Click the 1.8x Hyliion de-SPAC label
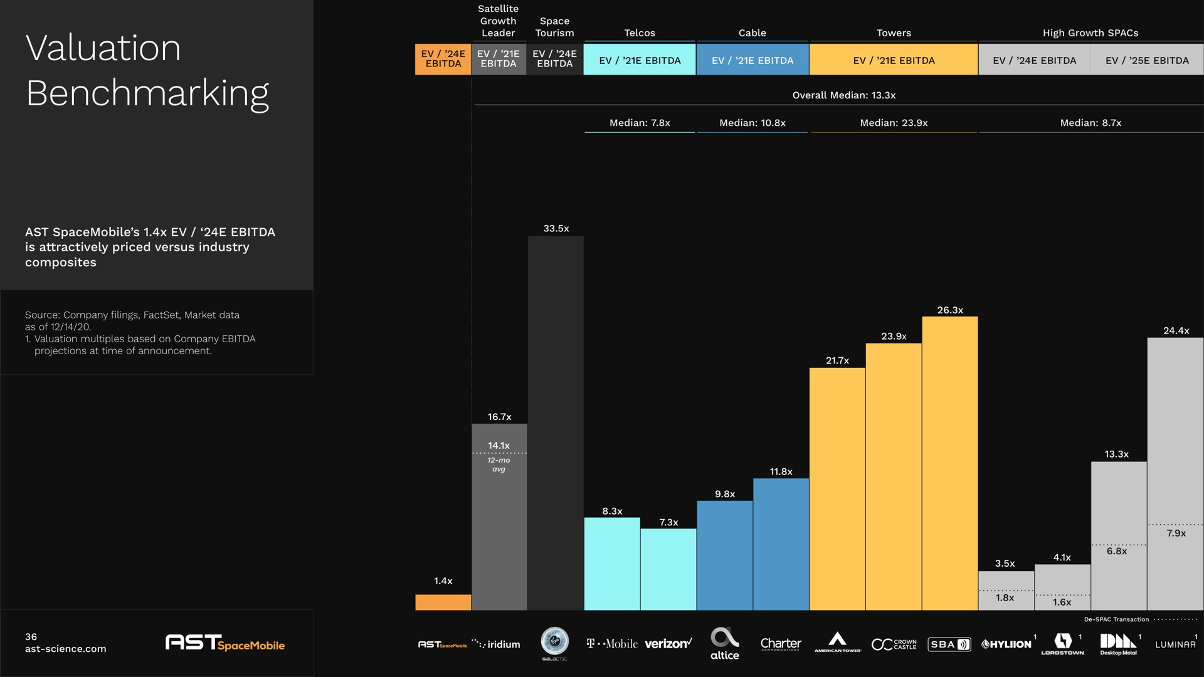The width and height of the screenshot is (1204, 677). click(x=1005, y=598)
